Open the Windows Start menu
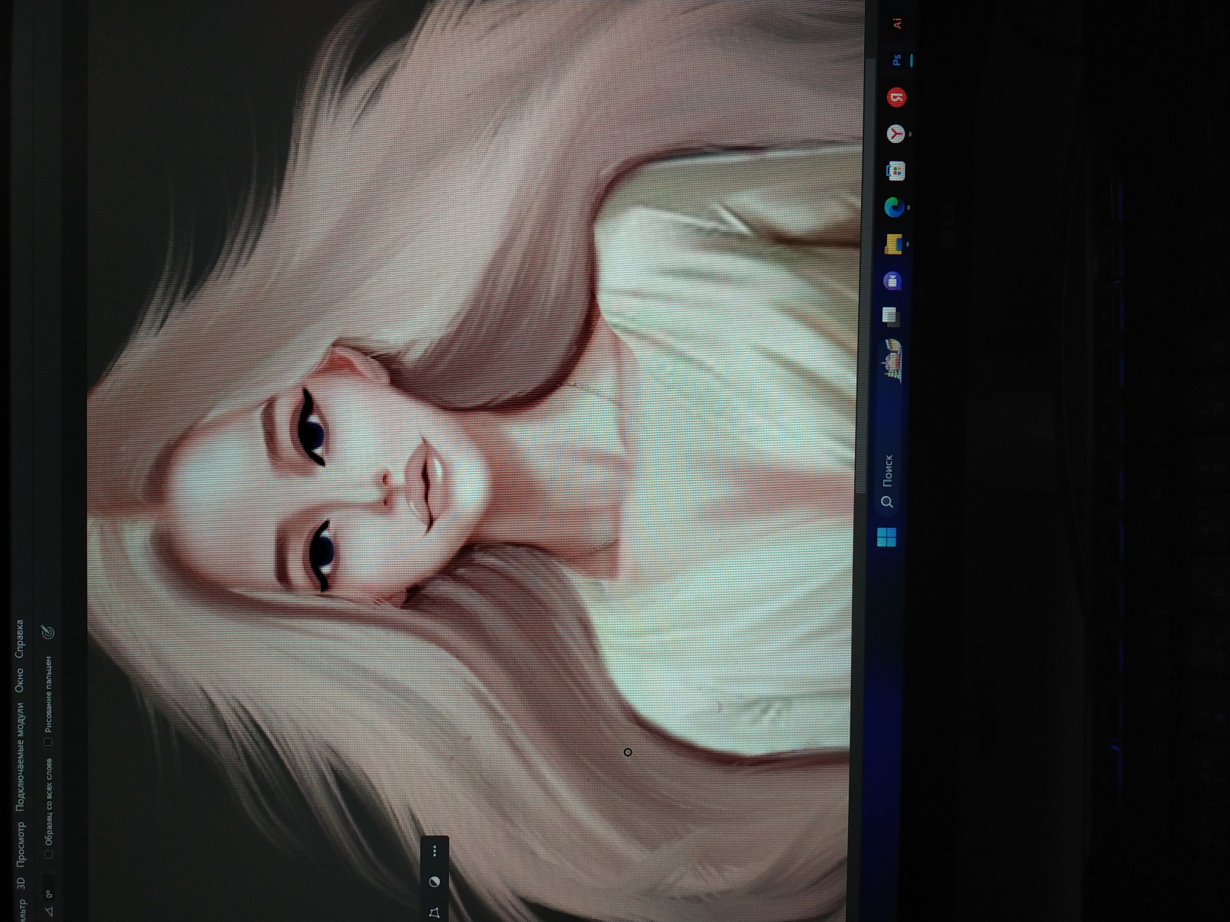Screen dimensions: 1230x922 tap(886, 536)
